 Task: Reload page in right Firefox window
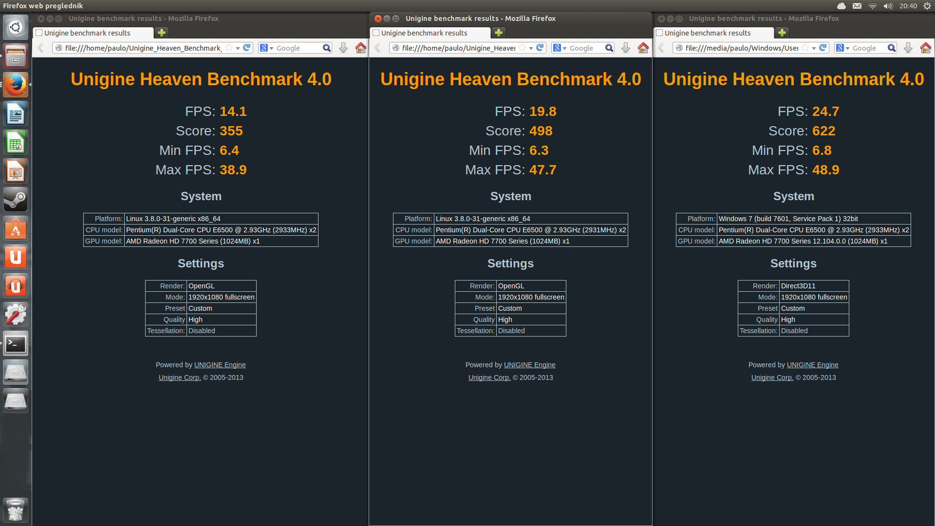[823, 48]
